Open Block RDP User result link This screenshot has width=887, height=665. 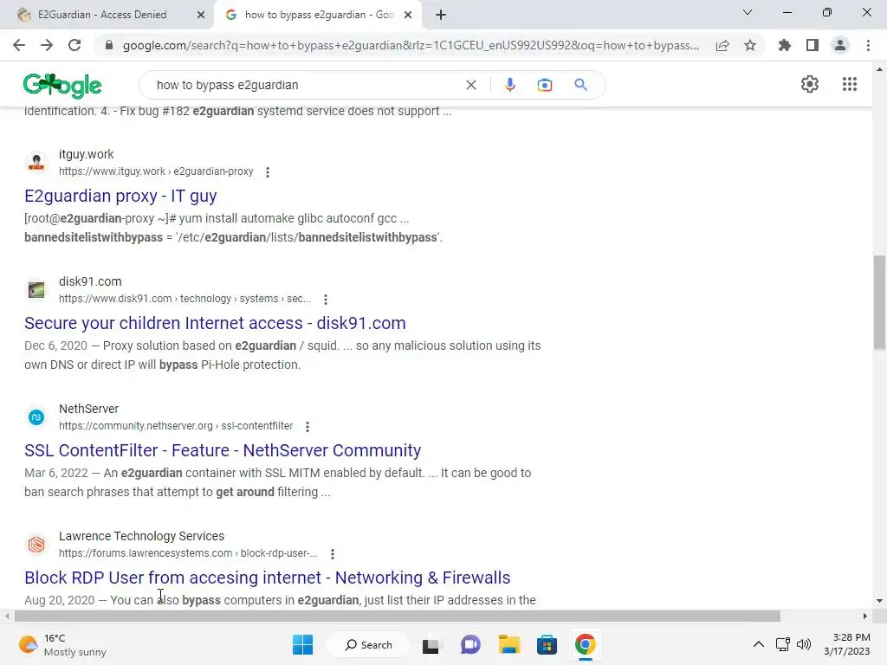pyautogui.click(x=267, y=578)
